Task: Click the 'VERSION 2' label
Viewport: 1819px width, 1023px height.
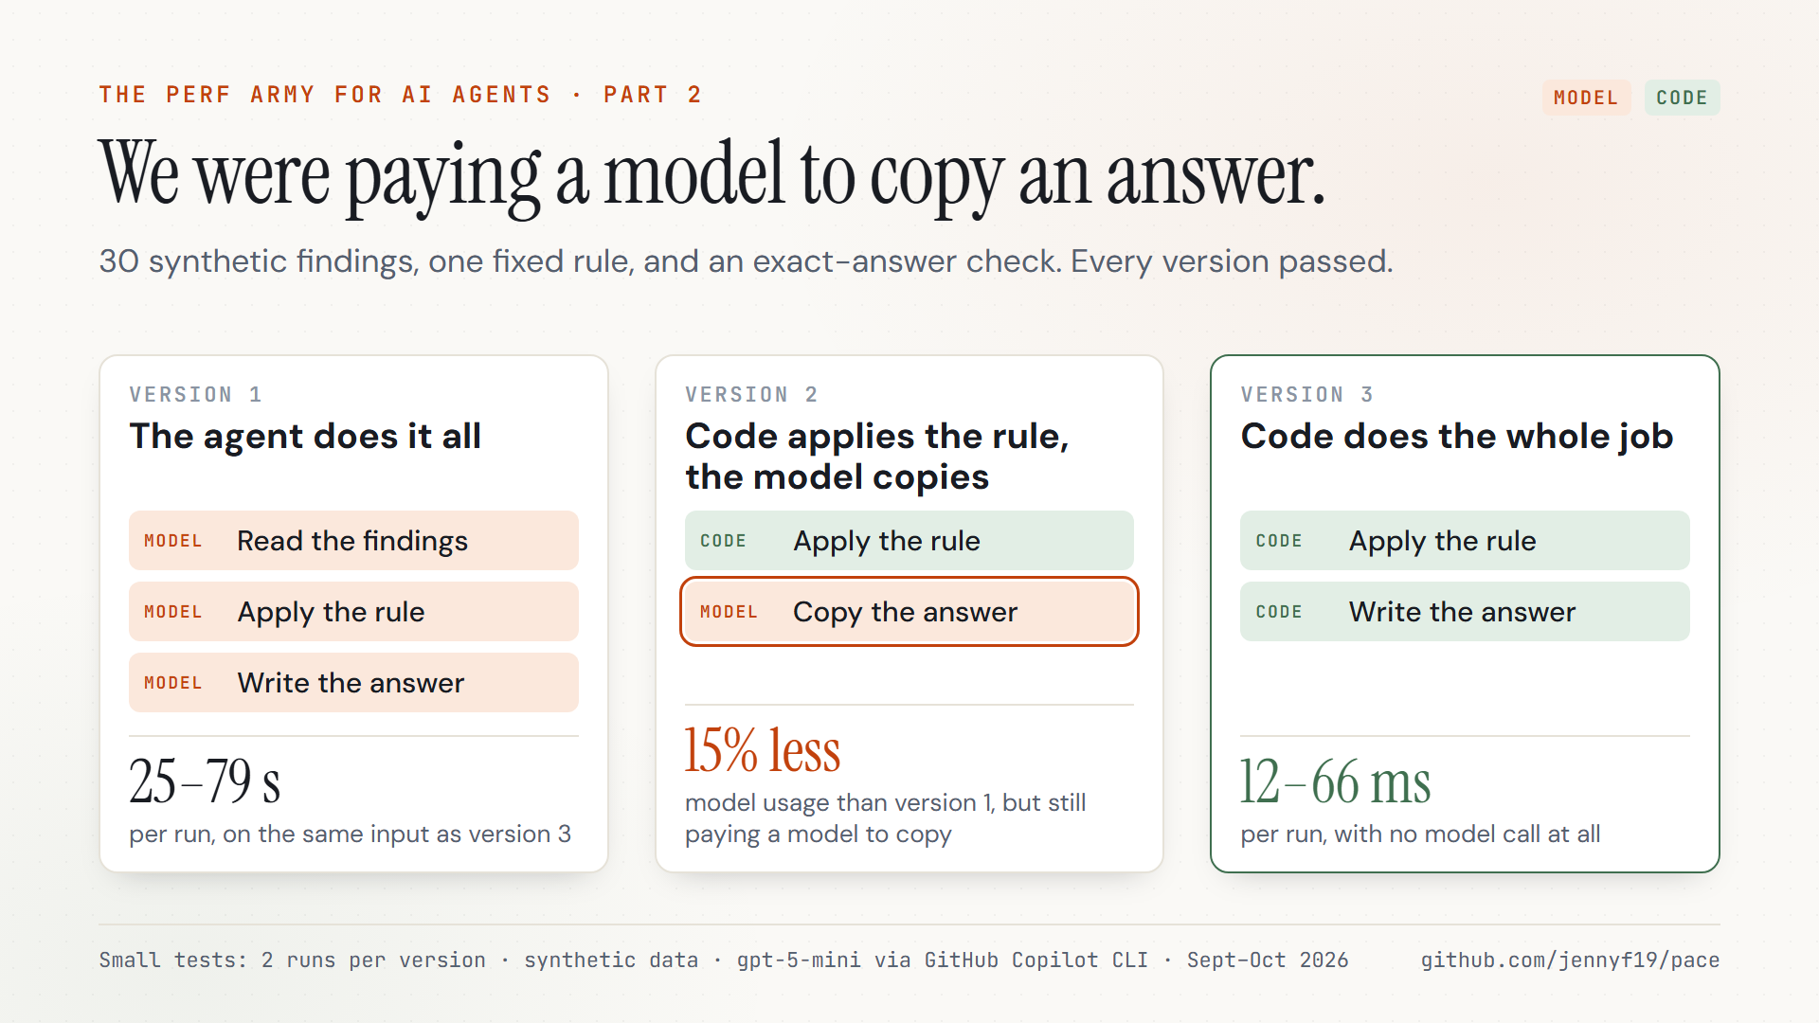Action: coord(751,394)
